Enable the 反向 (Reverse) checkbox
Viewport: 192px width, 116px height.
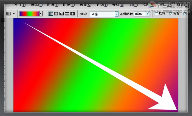click(x=156, y=14)
